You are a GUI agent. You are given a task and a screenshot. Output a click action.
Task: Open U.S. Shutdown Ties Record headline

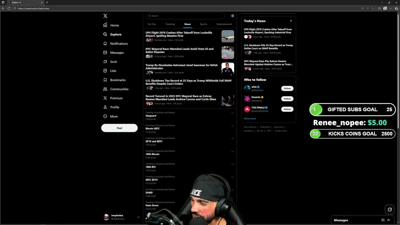[x=188, y=82]
